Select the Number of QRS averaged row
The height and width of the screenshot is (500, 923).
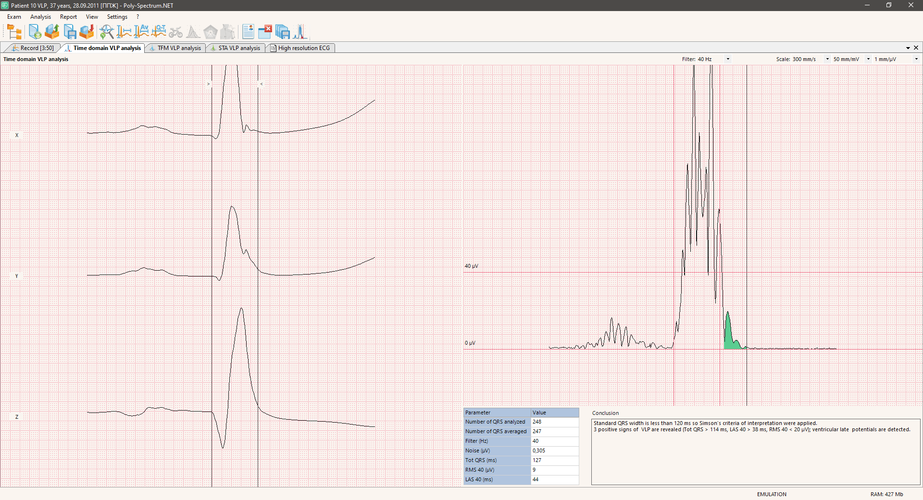coord(521,431)
